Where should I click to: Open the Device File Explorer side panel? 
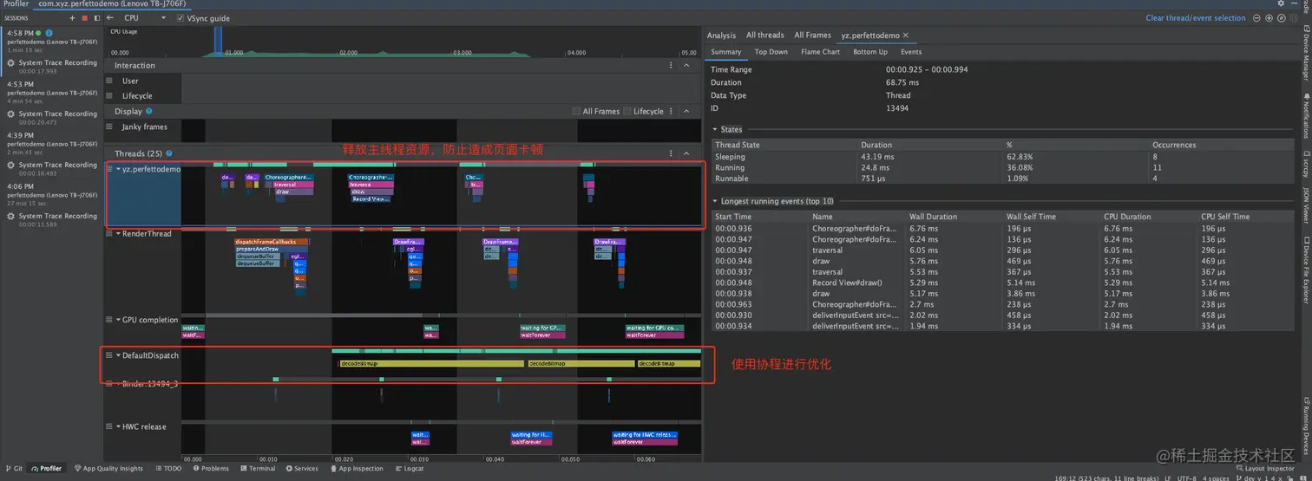click(x=1305, y=271)
